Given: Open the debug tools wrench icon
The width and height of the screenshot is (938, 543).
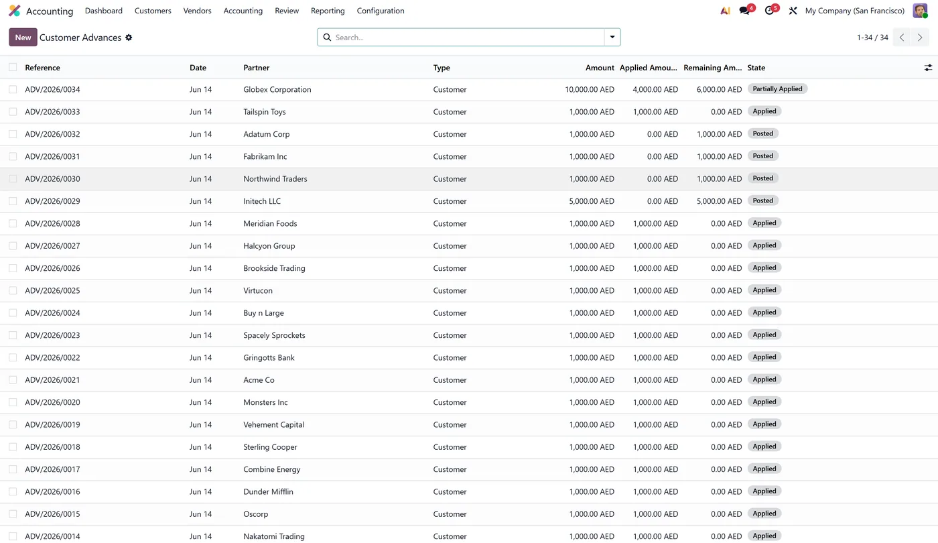Looking at the screenshot, I should click(x=793, y=11).
